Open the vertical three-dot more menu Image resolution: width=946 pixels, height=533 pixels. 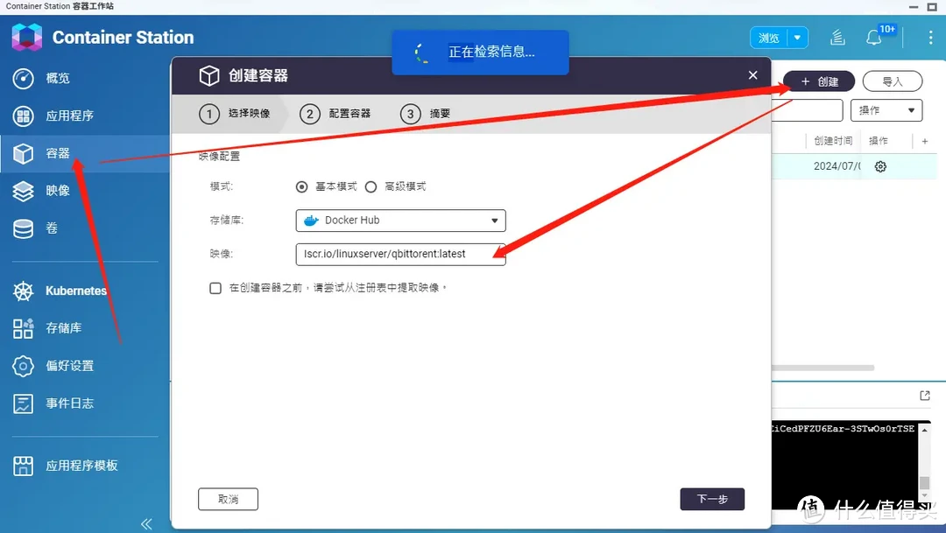930,38
